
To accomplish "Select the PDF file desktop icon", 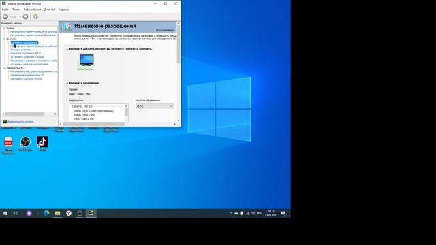I will [8, 145].
